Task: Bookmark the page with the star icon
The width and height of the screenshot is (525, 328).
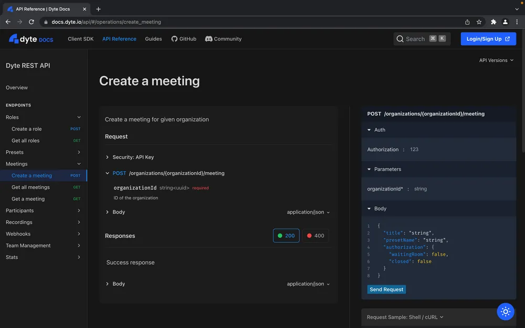Action: (x=479, y=22)
